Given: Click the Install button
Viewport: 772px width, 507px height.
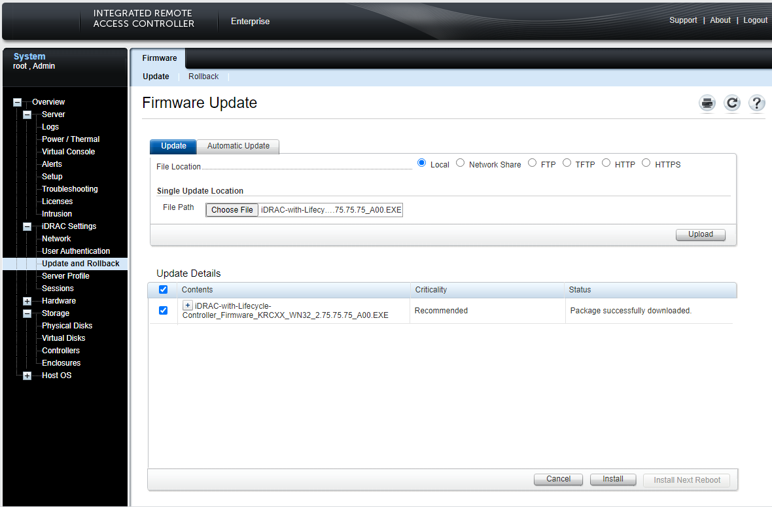Looking at the screenshot, I should (x=613, y=479).
